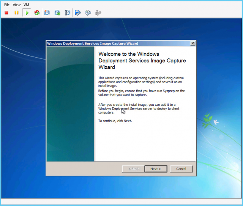Revert to snapshot using the green arrow icon

57,13
